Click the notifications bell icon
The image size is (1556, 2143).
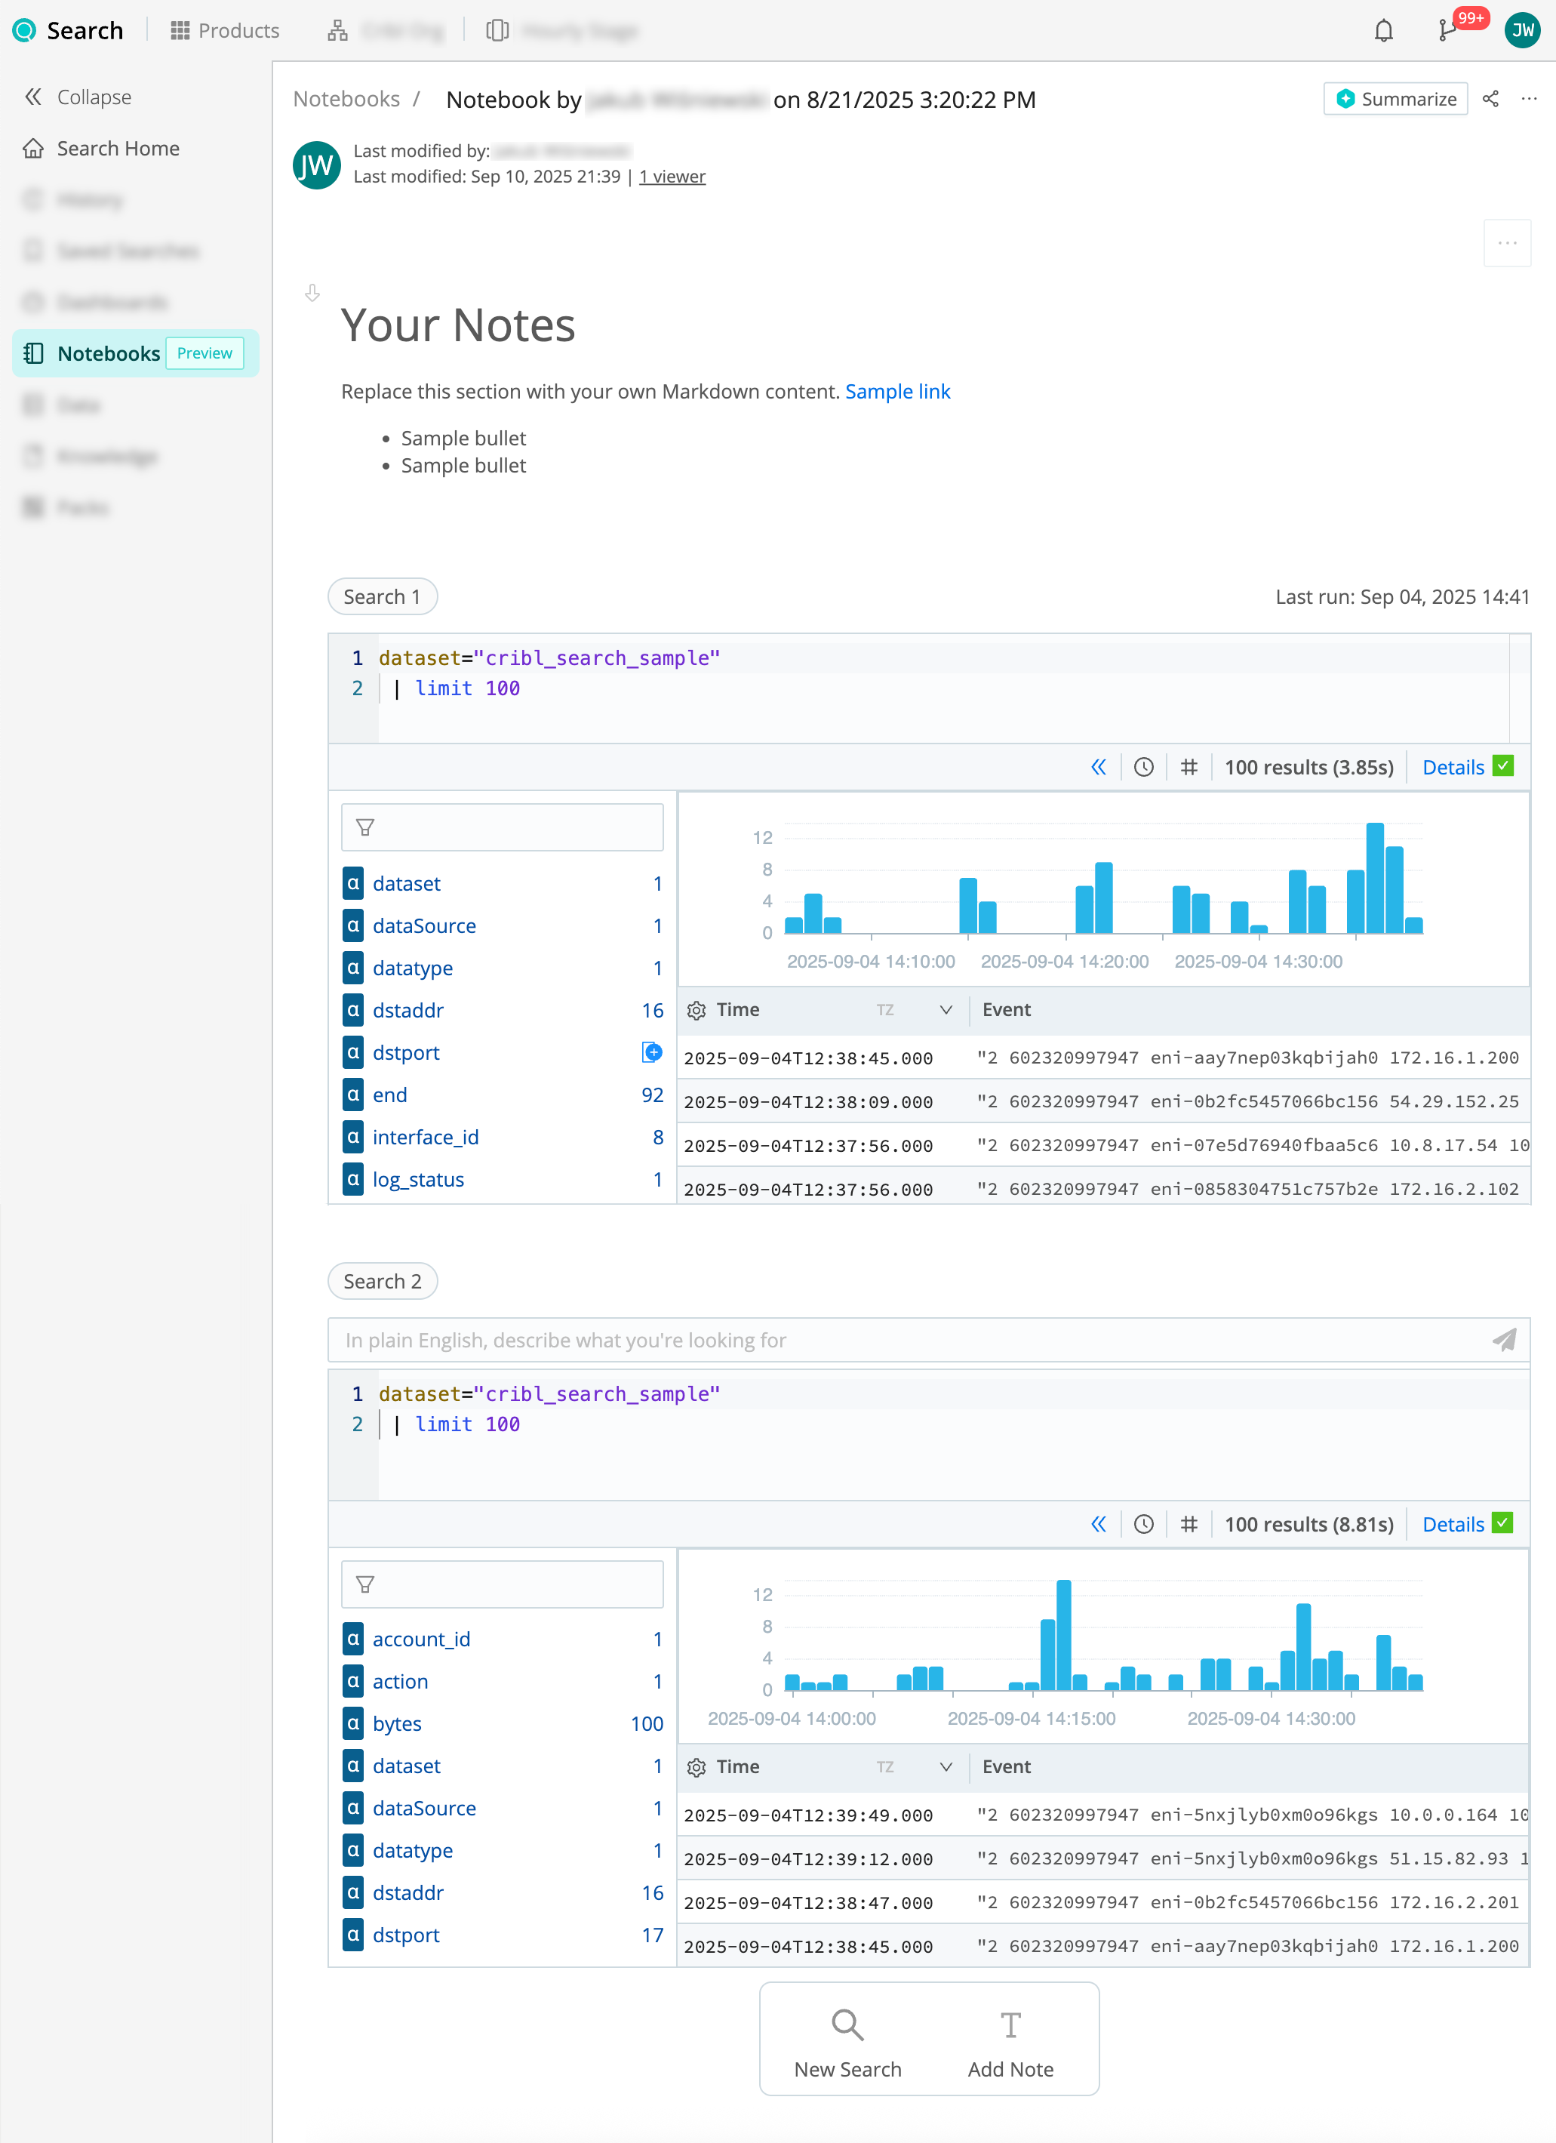1383,31
